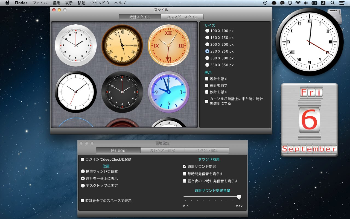Open the Apple menu
Viewport: 350px width, 219px height.
pos(7,3)
